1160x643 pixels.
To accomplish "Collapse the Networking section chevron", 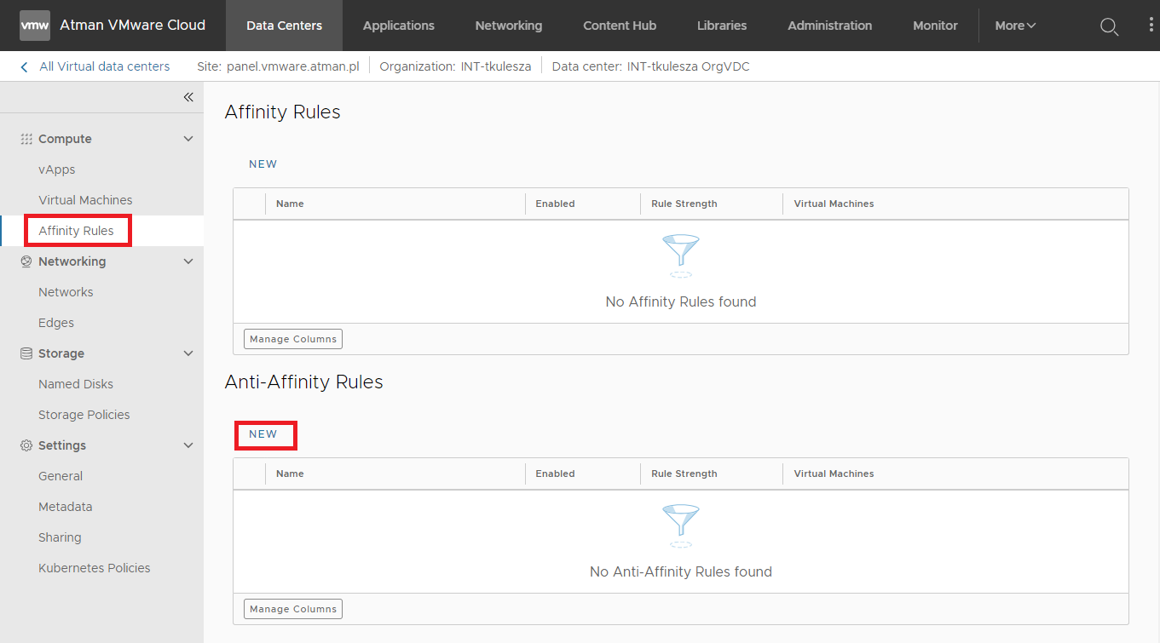I will 188,261.
